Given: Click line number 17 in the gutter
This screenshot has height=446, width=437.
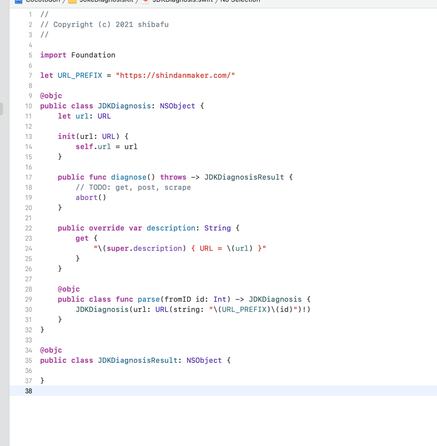Looking at the screenshot, I should click(x=28, y=177).
